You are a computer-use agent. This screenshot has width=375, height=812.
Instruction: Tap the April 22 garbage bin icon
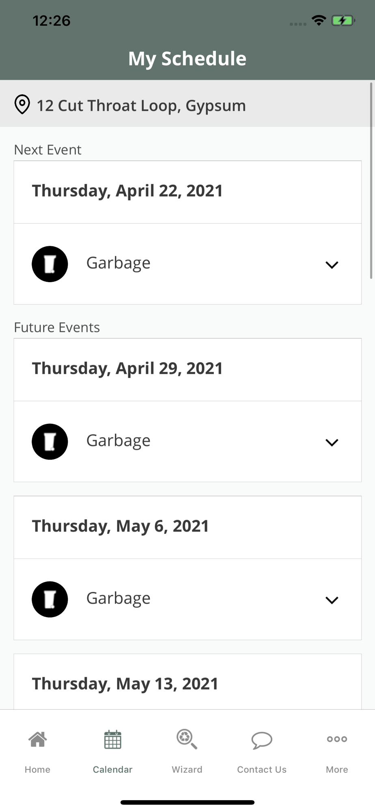pyautogui.click(x=50, y=264)
